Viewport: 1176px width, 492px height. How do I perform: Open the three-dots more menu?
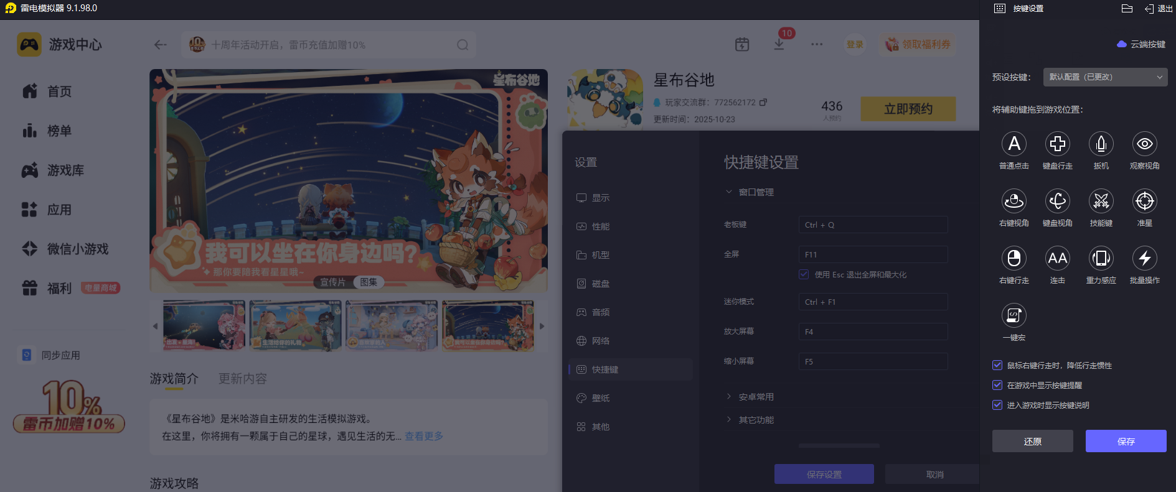click(817, 45)
